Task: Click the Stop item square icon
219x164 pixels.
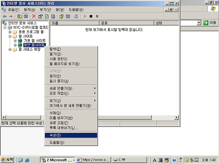Action: click(x=91, y=16)
